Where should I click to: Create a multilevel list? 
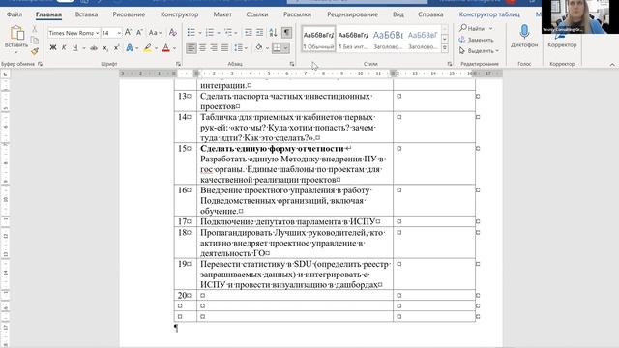click(x=228, y=33)
